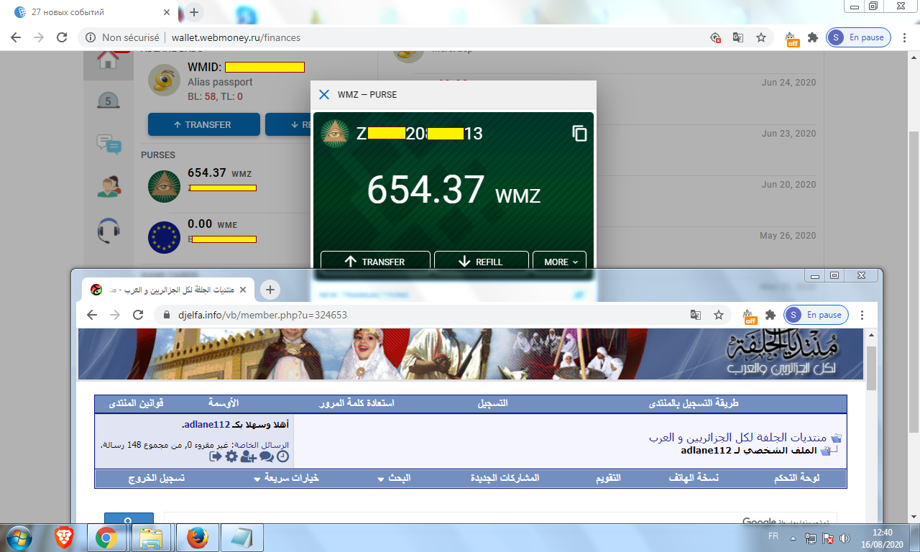
Task: Click the translate icon in the WebMoney address bar
Action: [x=738, y=37]
